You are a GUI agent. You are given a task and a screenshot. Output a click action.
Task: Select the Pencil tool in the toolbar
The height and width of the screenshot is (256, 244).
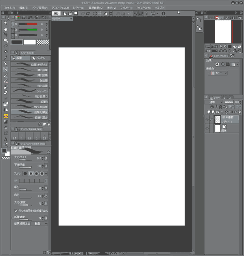(x=6, y=69)
